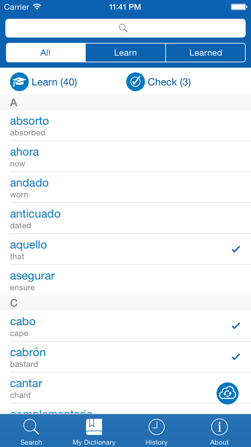Toggle the learned checkmark for cabo

tap(236, 326)
